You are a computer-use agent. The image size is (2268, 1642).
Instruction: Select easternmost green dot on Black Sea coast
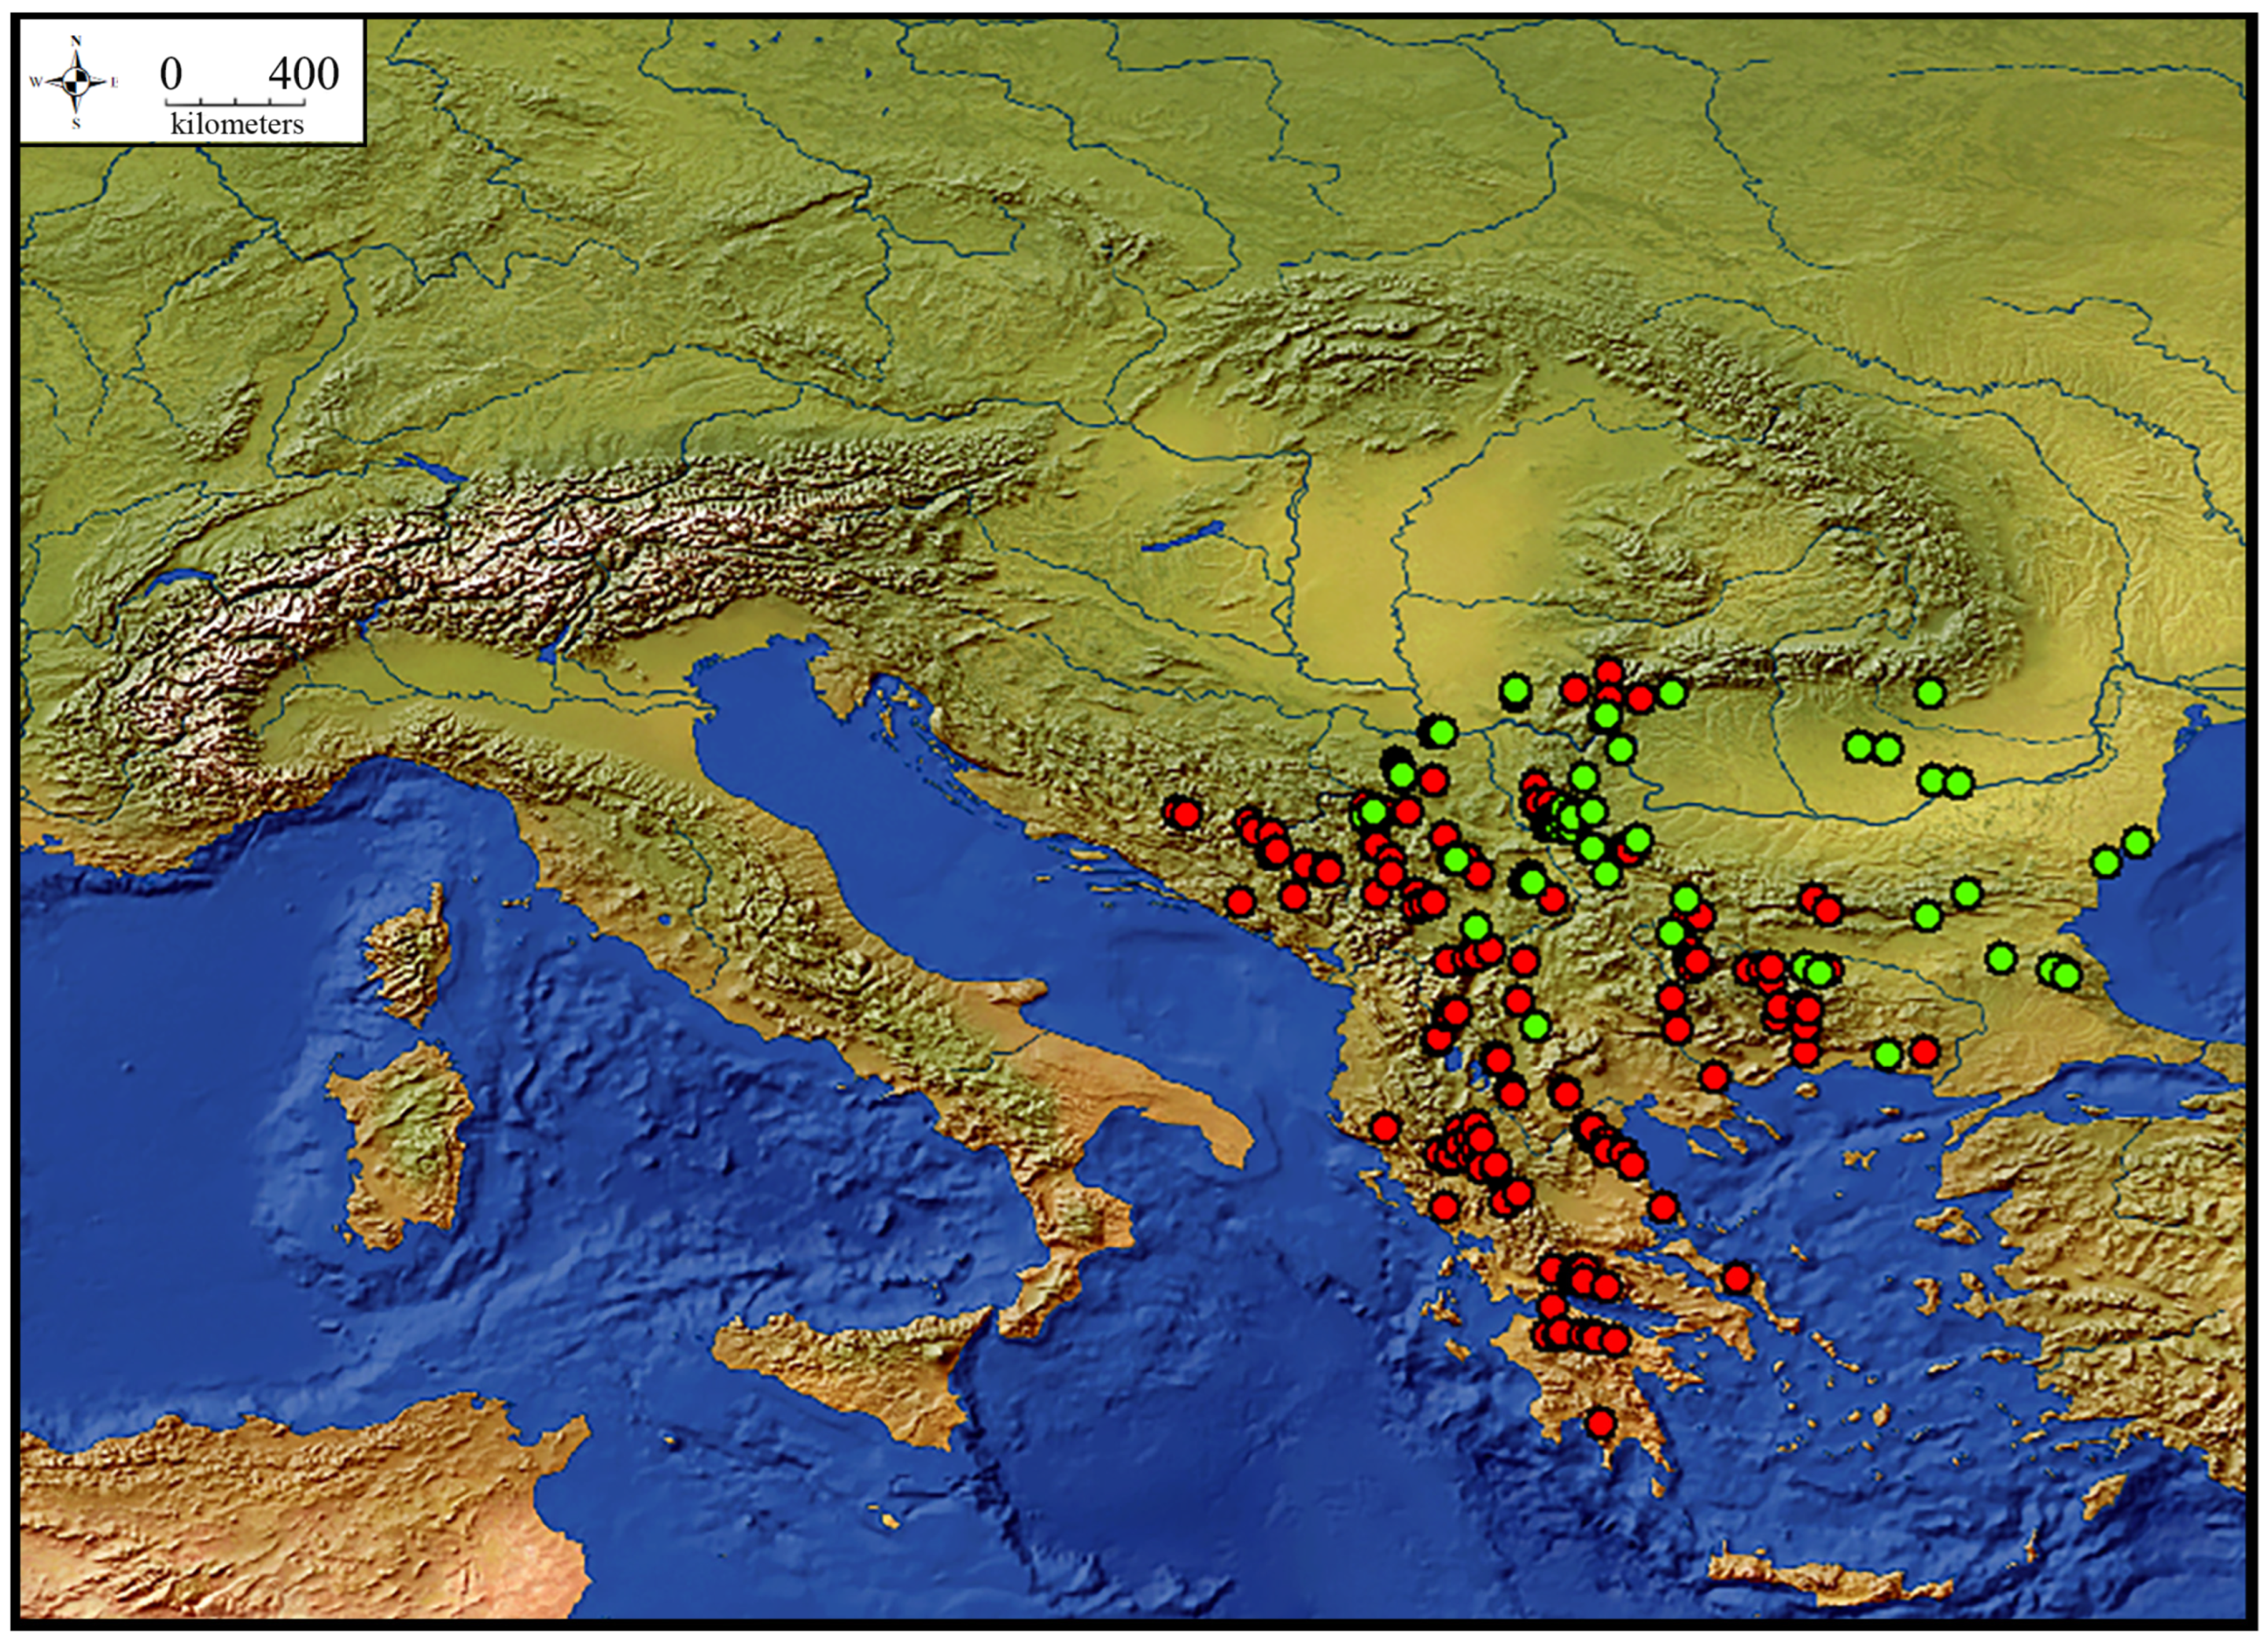(2137, 842)
